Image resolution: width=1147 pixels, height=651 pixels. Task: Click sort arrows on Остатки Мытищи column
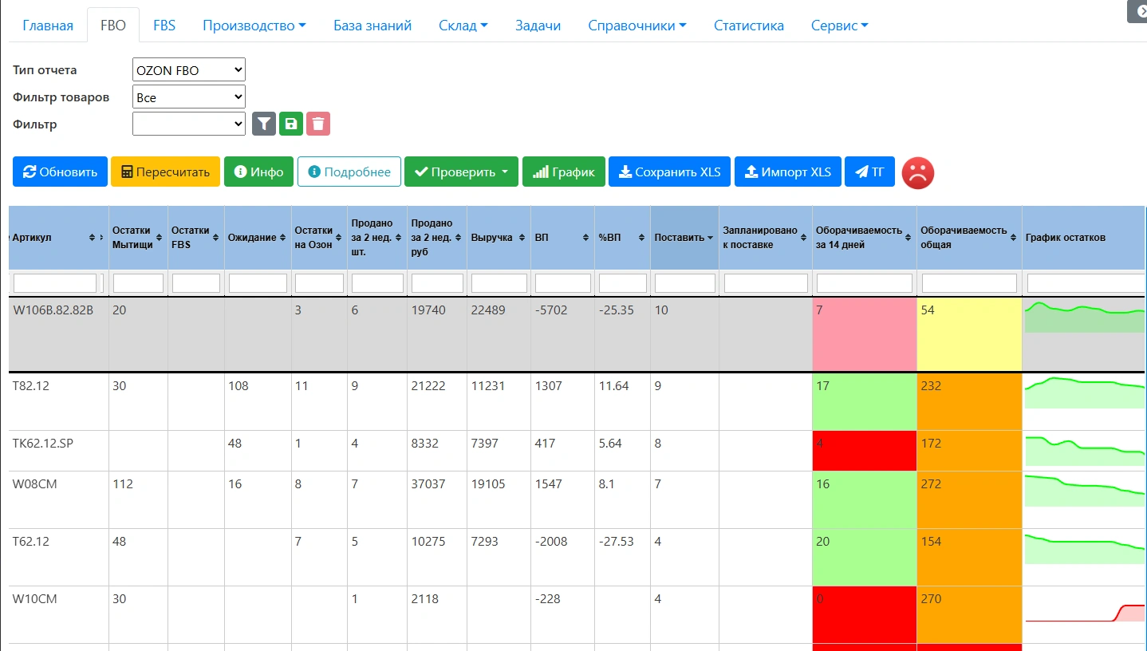pyautogui.click(x=160, y=238)
